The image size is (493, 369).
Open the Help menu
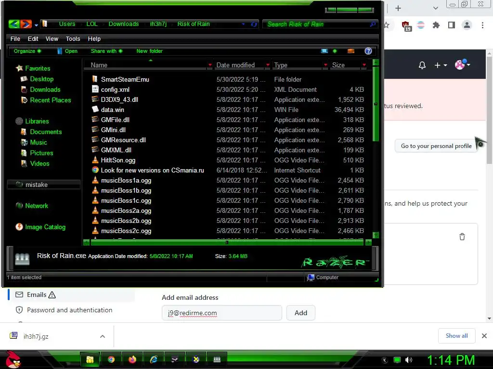[94, 38]
